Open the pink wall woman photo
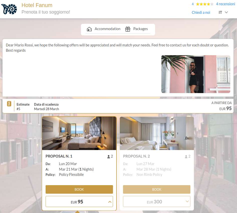This screenshot has width=237, height=213. (x=196, y=74)
